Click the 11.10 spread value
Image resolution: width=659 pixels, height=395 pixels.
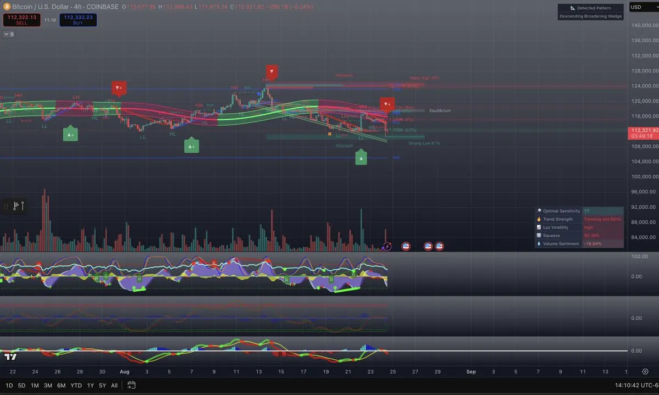(x=50, y=20)
